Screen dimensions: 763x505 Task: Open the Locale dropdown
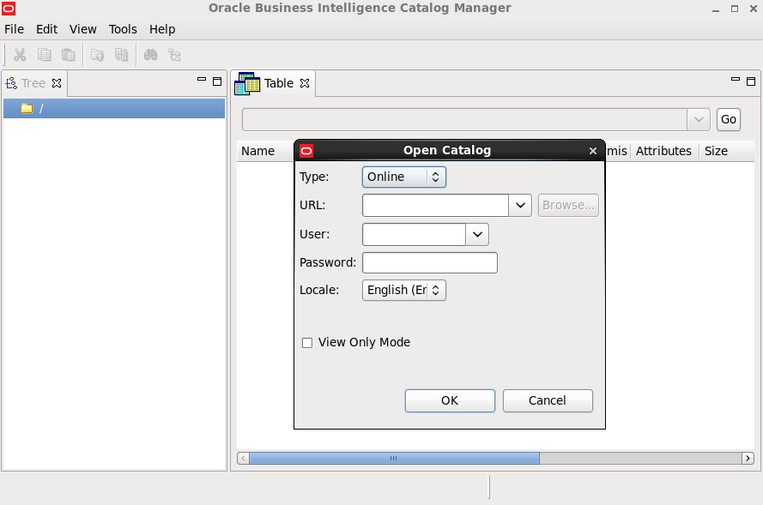[x=404, y=290]
